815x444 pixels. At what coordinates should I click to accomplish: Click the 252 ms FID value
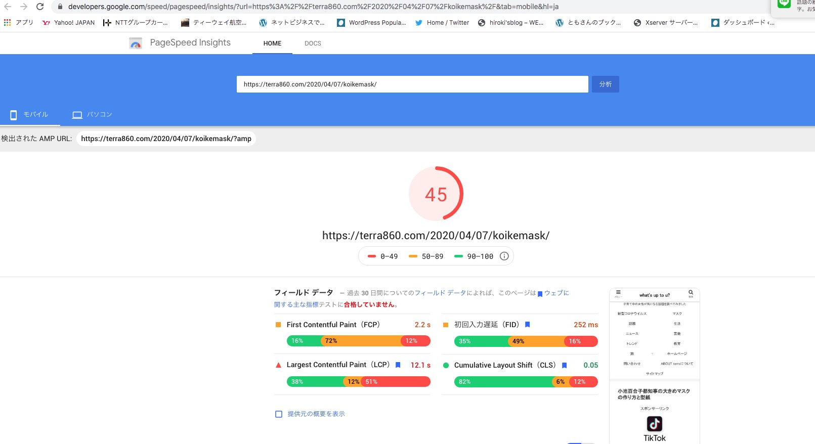click(586, 325)
